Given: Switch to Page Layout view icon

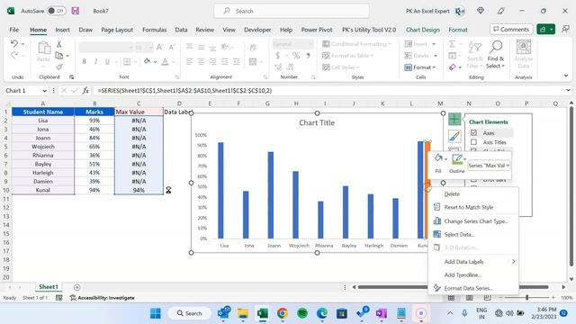Looking at the screenshot, I should click(470, 298).
